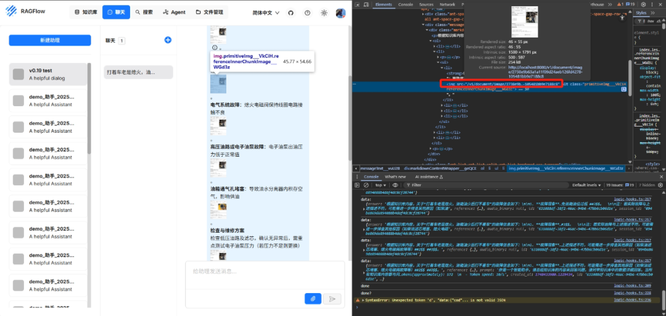Viewport: 666px width, 316px height.
Task: Click the highlighted blue reference image thumbnail
Action: (218, 84)
